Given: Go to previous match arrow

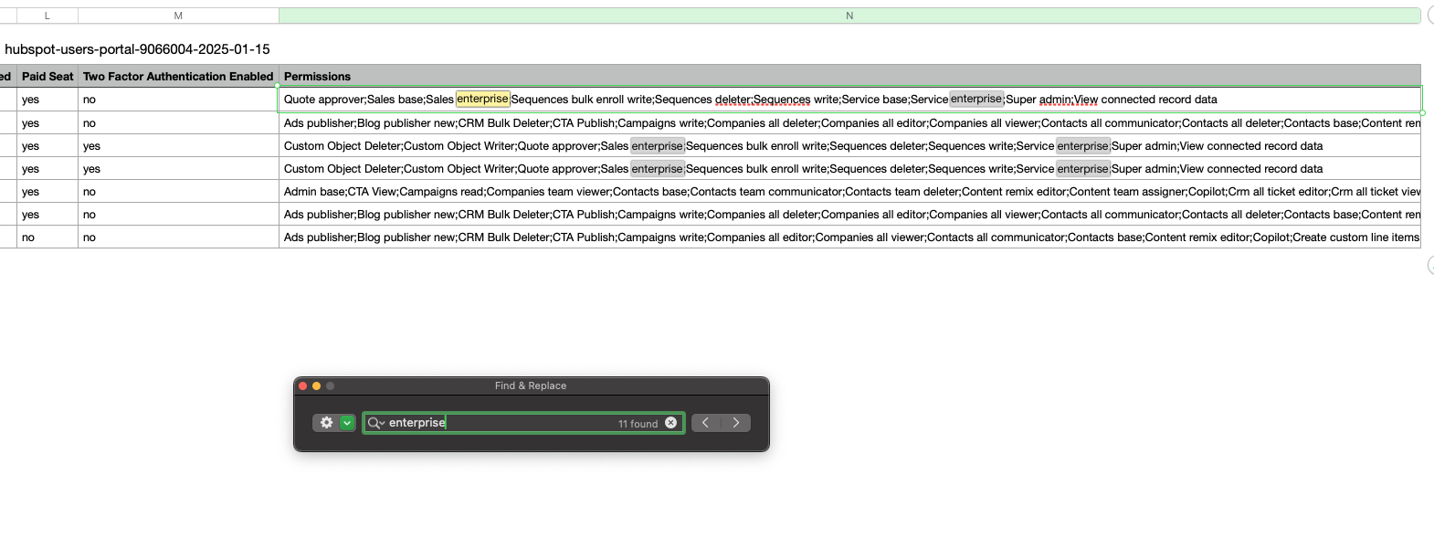Looking at the screenshot, I should click(x=706, y=423).
